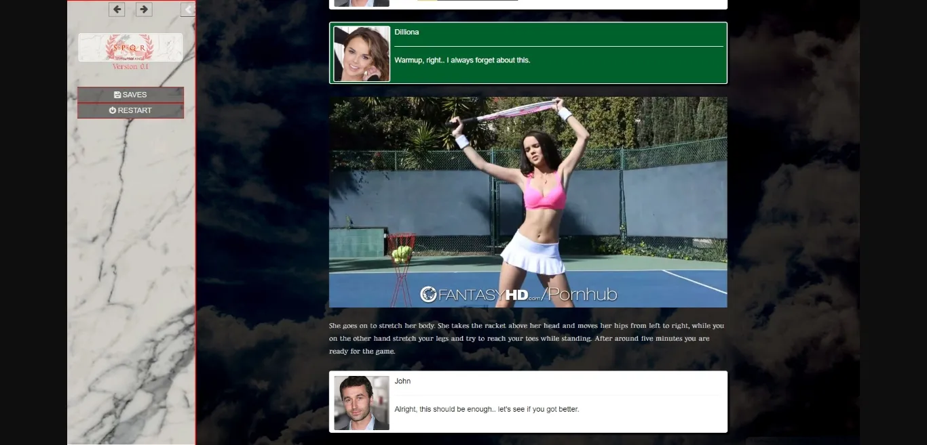The width and height of the screenshot is (927, 445).
Task: Open the SAVES menu
Action: tap(131, 95)
